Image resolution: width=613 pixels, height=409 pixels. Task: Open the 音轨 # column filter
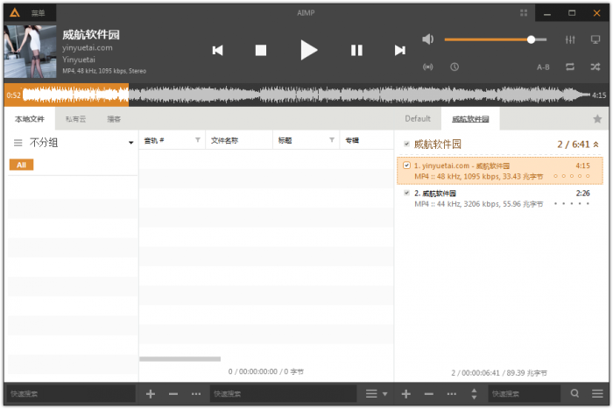point(198,140)
